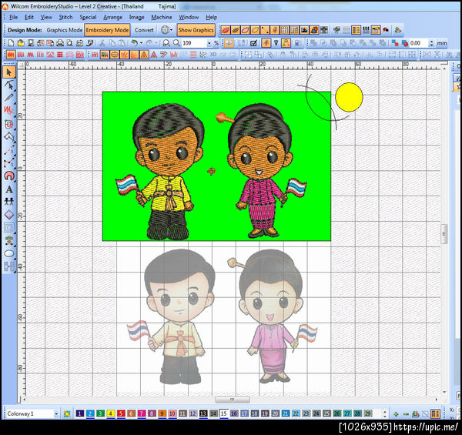462x435 pixels.
Task: Save the design using disk icon
Action: pyautogui.click(x=30, y=43)
